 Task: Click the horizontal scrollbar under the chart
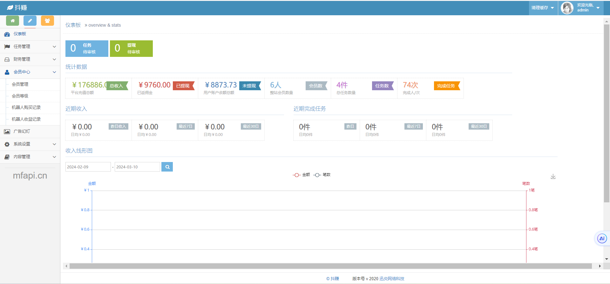click(x=330, y=266)
